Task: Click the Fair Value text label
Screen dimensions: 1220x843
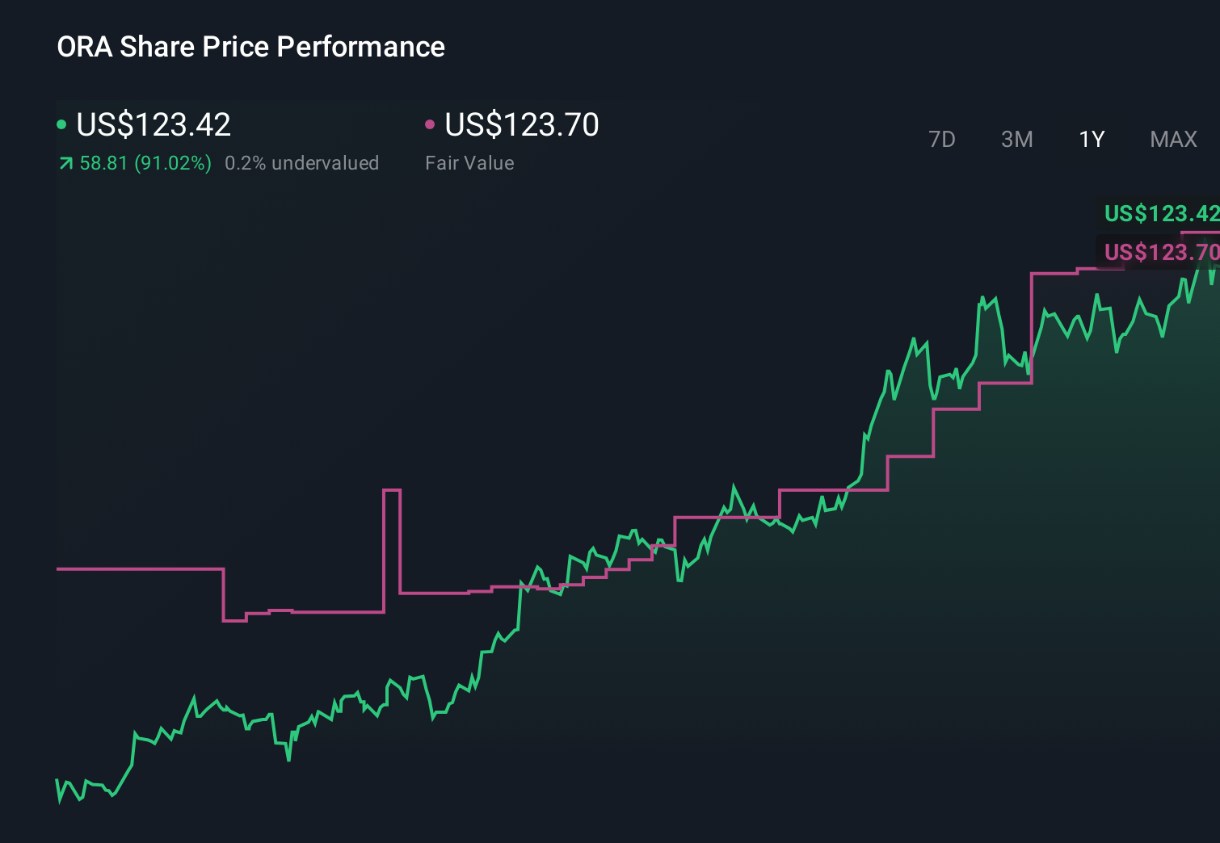Action: (469, 162)
